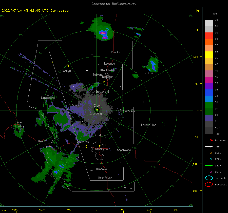
Task: Click the Stettler town label
Action: point(148,73)
